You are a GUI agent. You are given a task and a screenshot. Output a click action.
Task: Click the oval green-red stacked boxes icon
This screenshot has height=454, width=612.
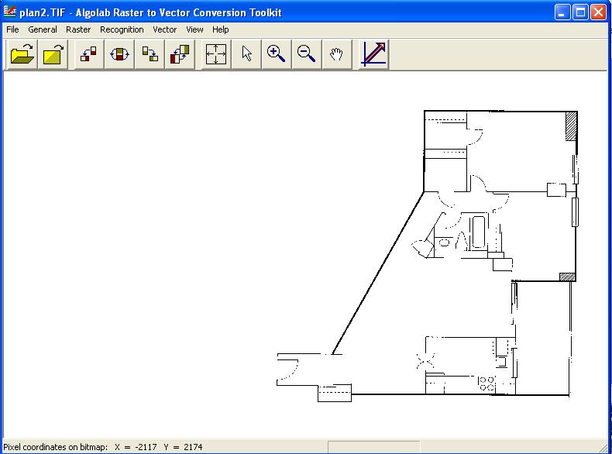119,54
